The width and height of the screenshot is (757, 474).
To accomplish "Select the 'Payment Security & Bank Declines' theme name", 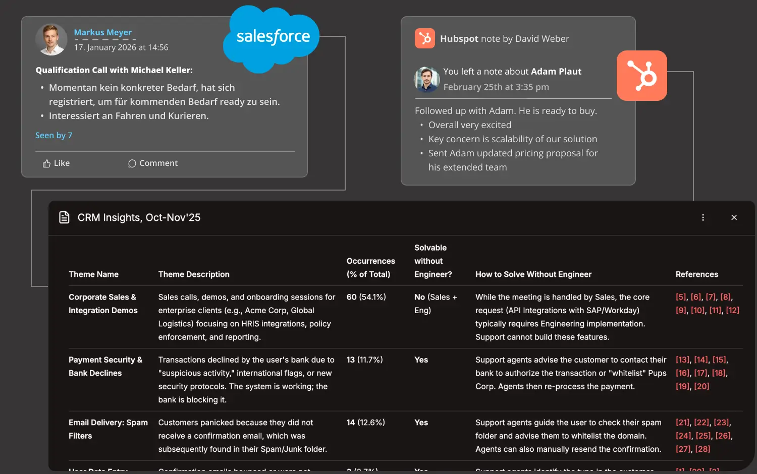I will point(105,366).
